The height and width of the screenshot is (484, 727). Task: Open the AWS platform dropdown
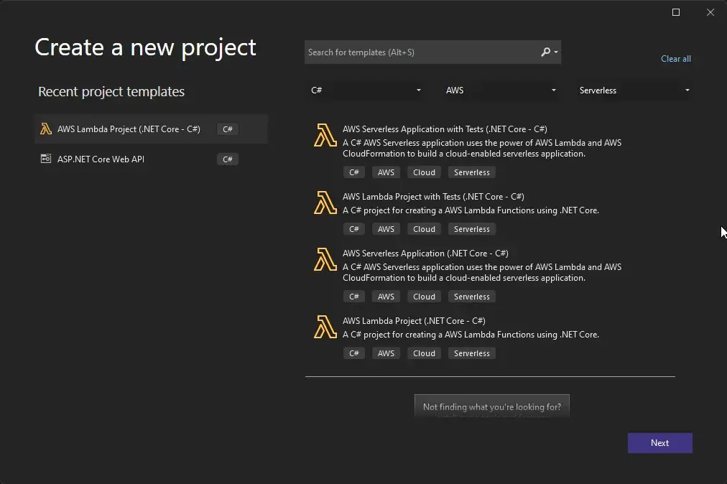[501, 90]
